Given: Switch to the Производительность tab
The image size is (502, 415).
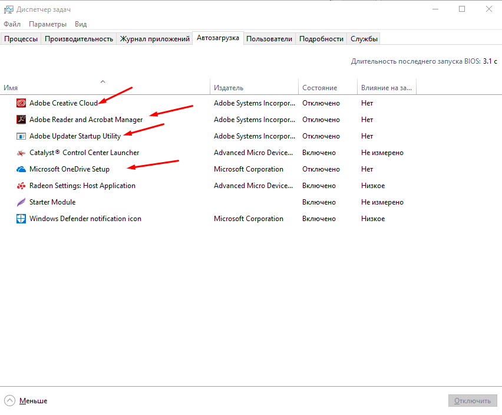Looking at the screenshot, I should pyautogui.click(x=79, y=39).
